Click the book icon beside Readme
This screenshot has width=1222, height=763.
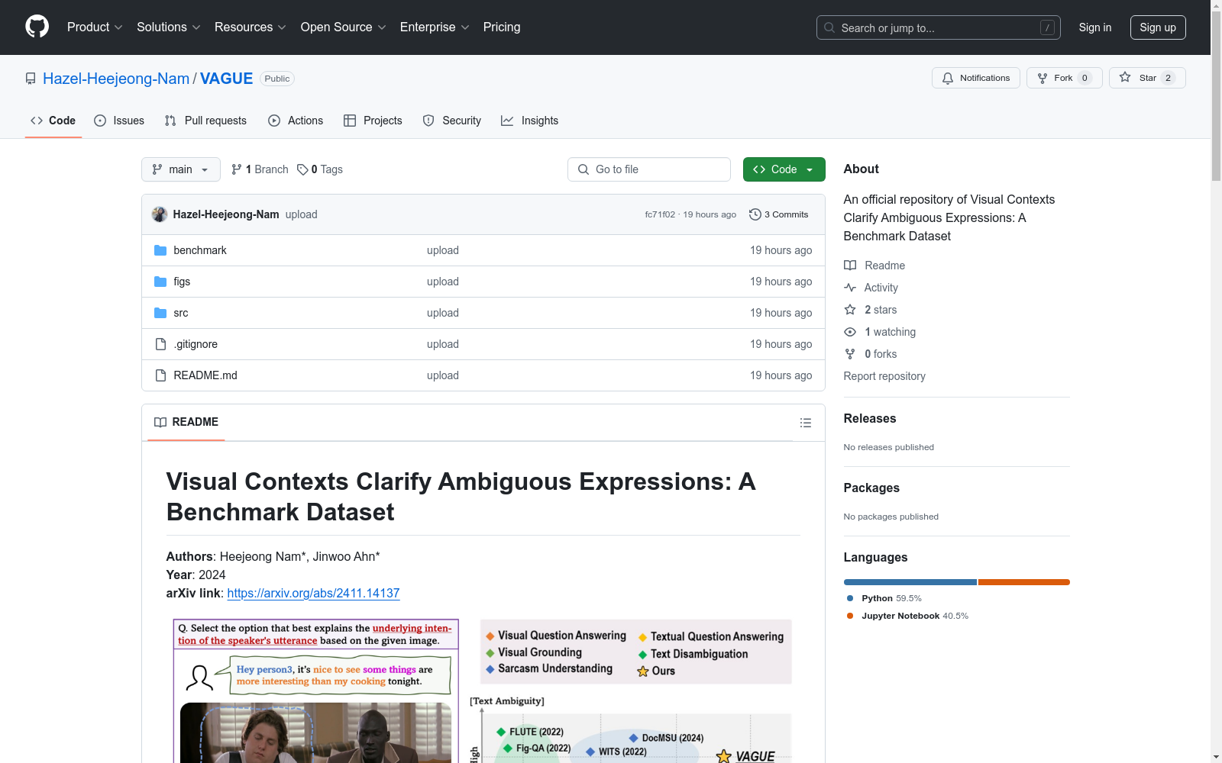coord(850,266)
